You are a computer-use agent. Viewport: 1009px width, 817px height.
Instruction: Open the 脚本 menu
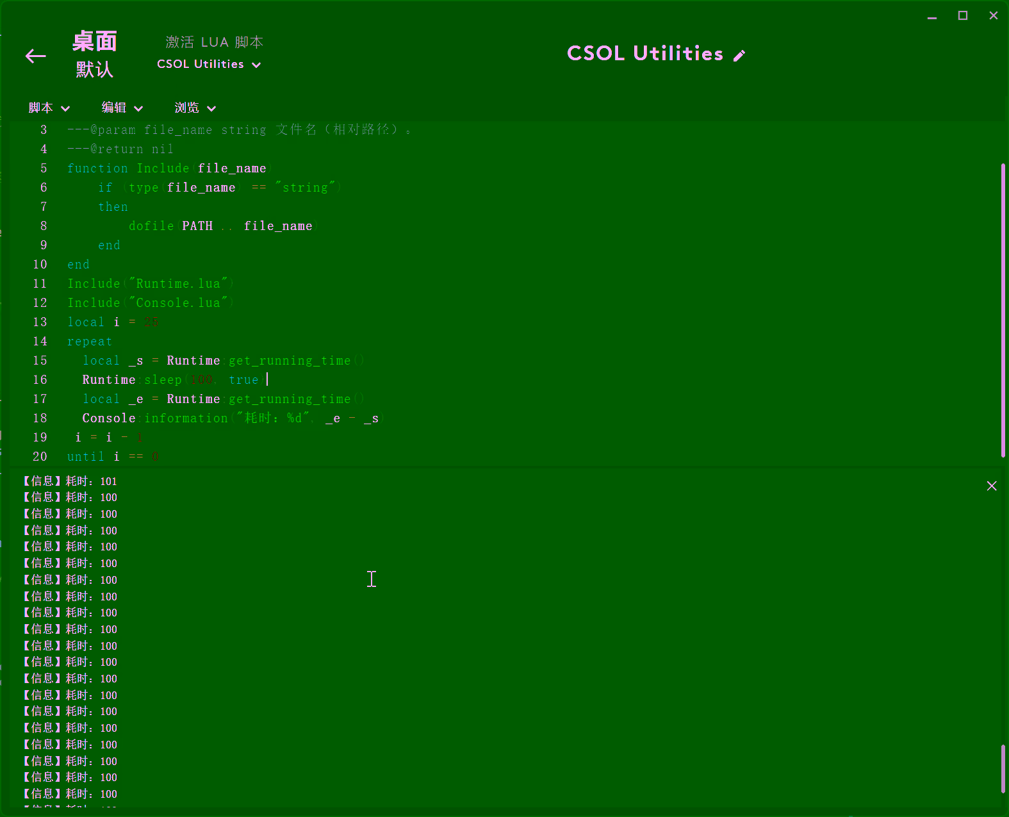coord(42,108)
